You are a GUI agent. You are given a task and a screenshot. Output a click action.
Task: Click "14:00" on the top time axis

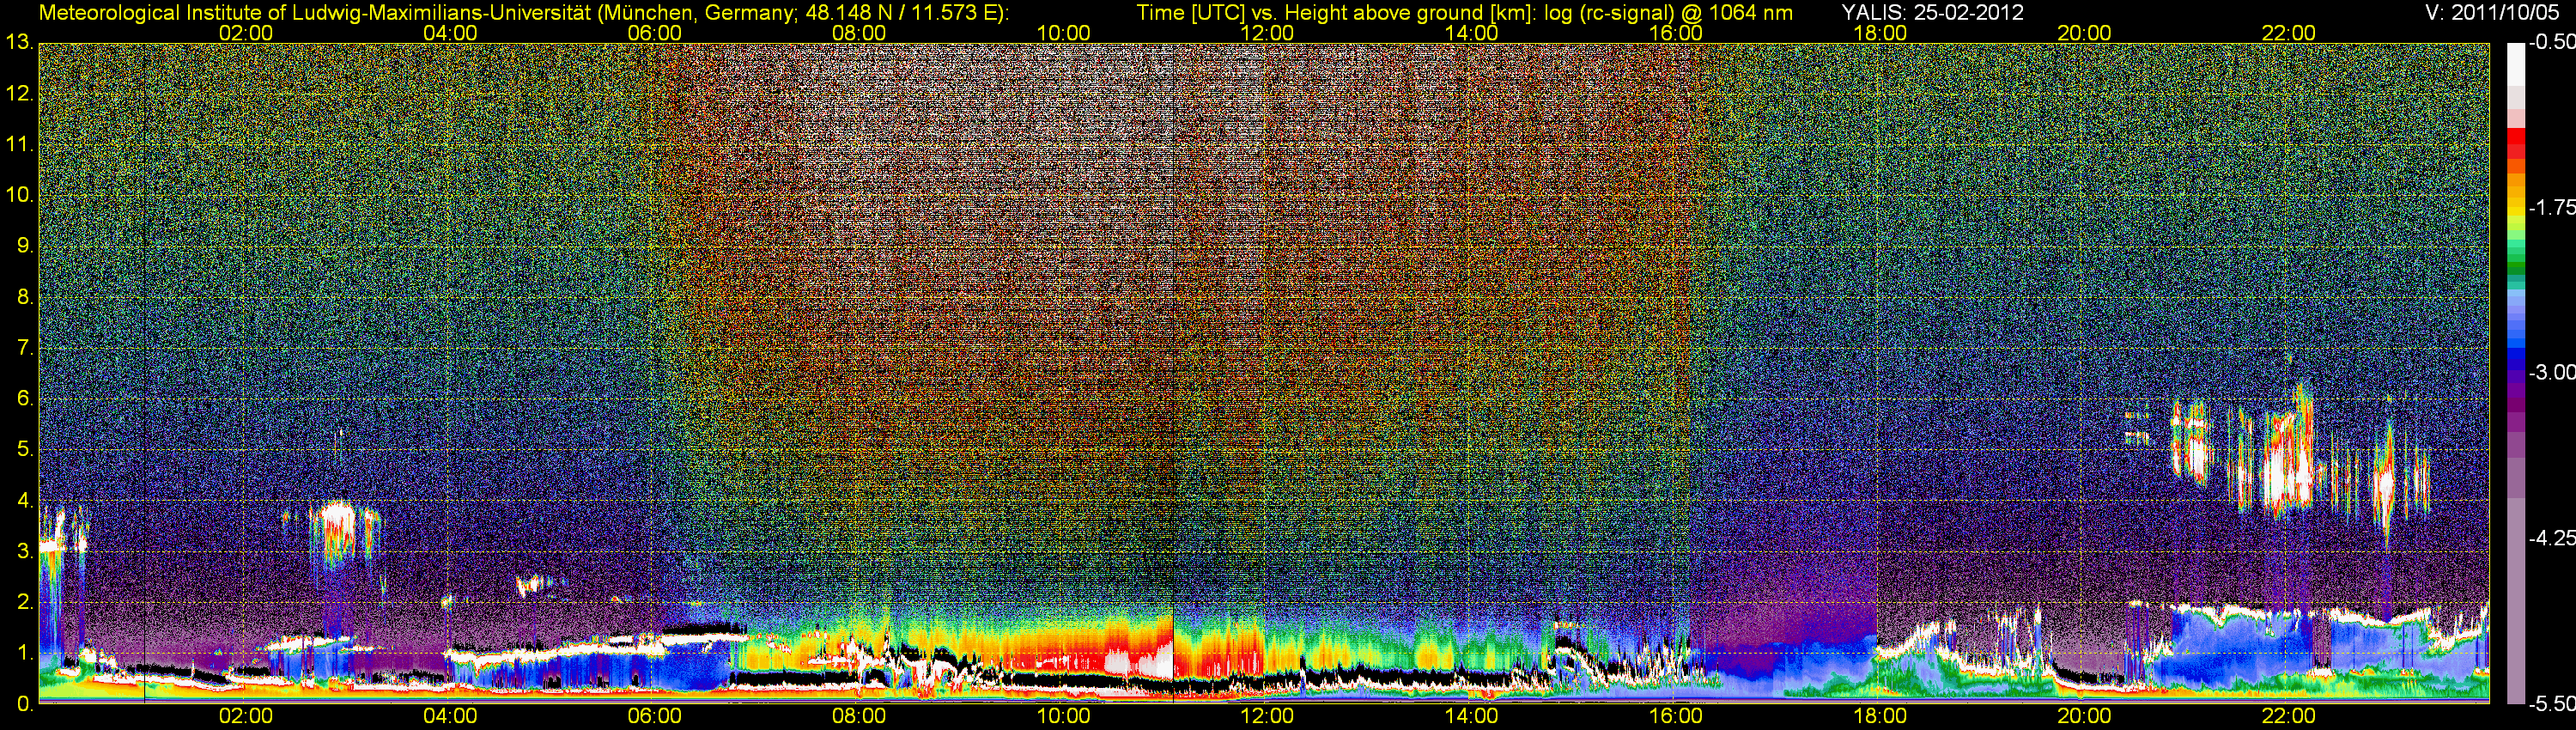pyautogui.click(x=1472, y=33)
